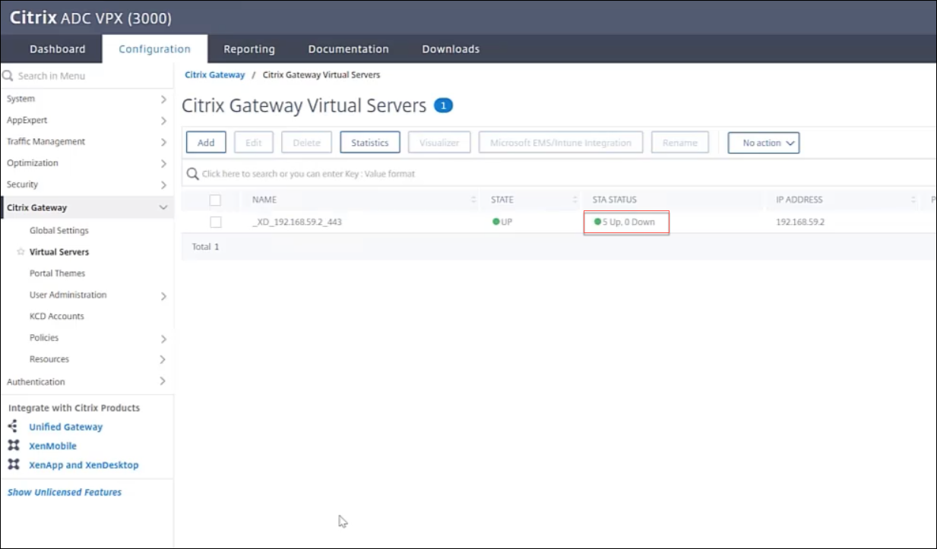
Task: Open Show Unlicensed Features link
Action: [65, 492]
